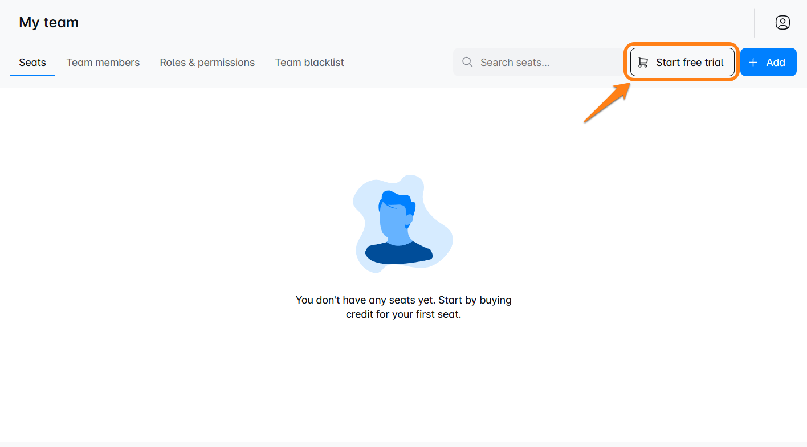Open the user profile account icon
Image resolution: width=807 pixels, height=447 pixels.
coord(782,23)
